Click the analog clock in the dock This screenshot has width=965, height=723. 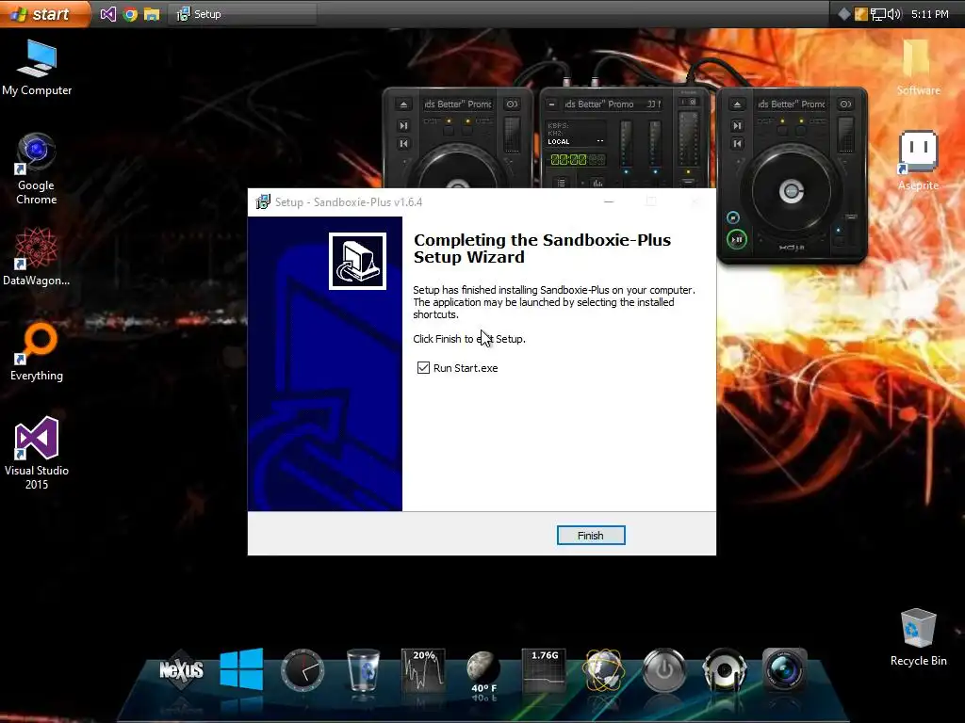pos(303,669)
